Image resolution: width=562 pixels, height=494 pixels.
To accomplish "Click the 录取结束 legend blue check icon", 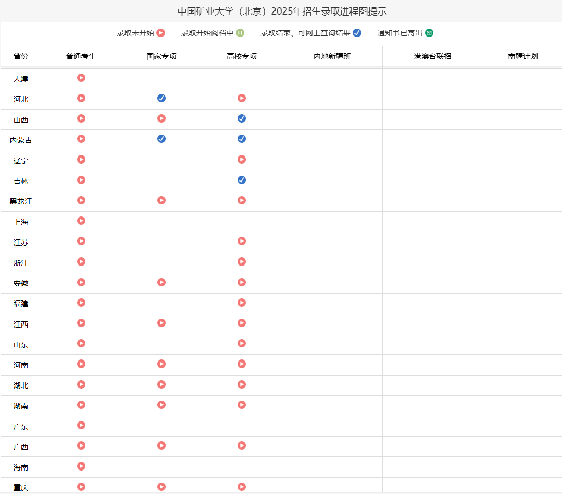I will 357,33.
